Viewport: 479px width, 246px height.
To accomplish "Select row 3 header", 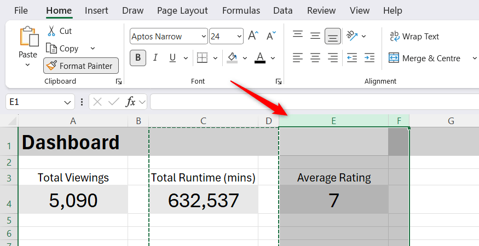I will click(9, 177).
